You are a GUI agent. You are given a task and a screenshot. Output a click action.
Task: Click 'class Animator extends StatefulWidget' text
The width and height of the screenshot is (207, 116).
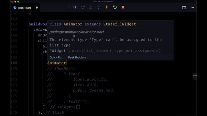point(93,24)
